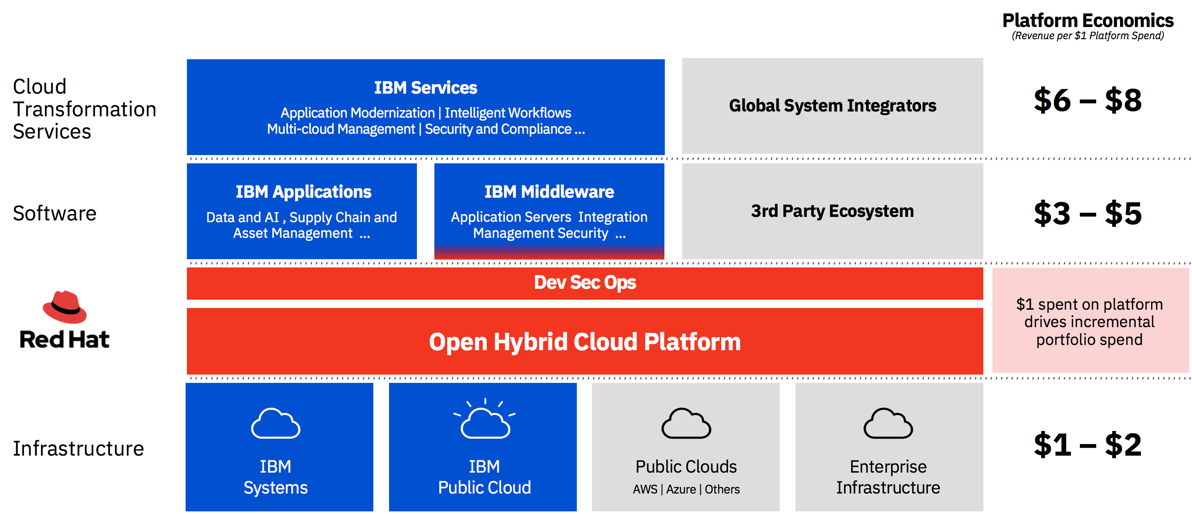Click the AWS | Azure | Others subtext

[686, 489]
